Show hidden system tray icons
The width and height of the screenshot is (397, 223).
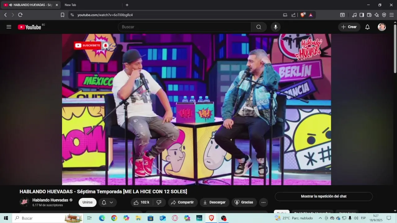point(320,218)
